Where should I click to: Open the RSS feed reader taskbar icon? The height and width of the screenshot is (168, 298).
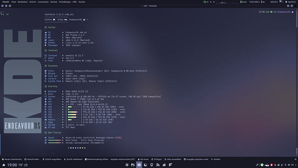pos(158,165)
